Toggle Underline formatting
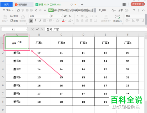This screenshot has height=113, width=147. 40,21
